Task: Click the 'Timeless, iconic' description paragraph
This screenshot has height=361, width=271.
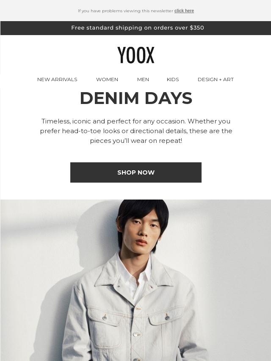Action: click(x=136, y=131)
